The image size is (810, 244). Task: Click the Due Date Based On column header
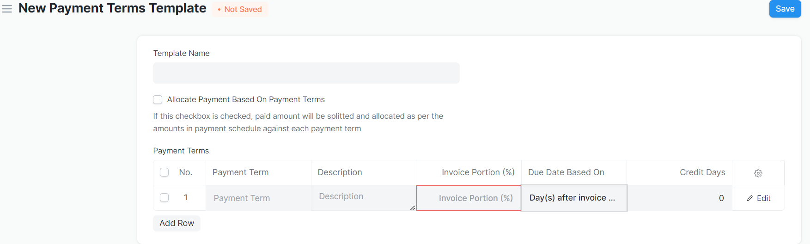pyautogui.click(x=566, y=172)
